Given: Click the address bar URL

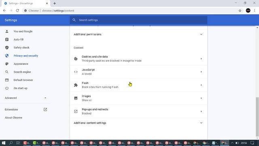Looking at the screenshot, I should [x=58, y=11].
